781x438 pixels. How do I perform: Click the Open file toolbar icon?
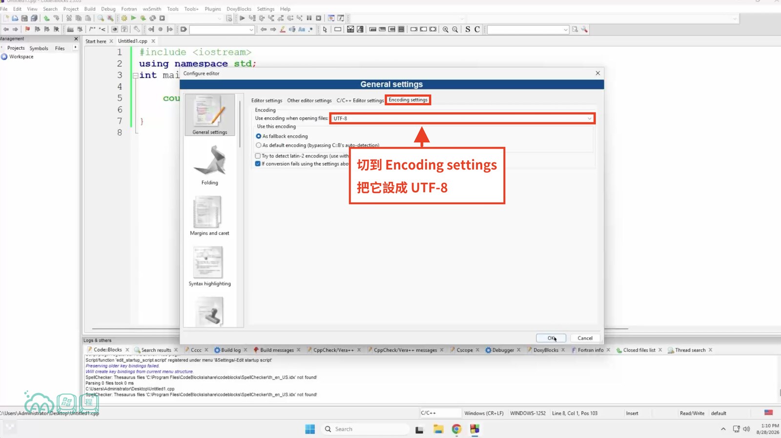tap(15, 18)
